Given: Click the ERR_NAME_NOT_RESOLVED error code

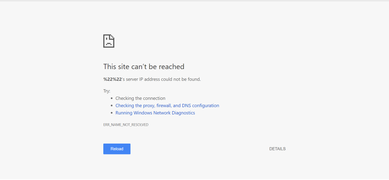Looking at the screenshot, I should (x=126, y=125).
